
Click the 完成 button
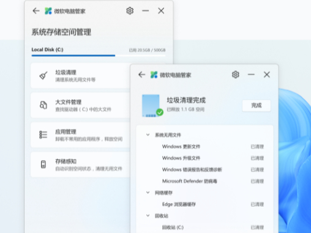coord(257,105)
